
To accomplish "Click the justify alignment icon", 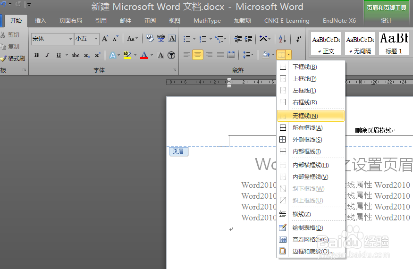I will coord(220,55).
